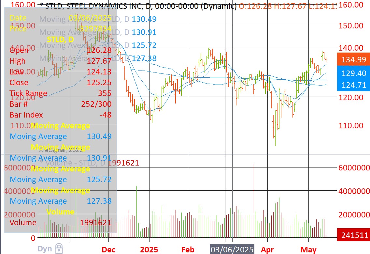The image size is (370, 254).
Task: Click the 130.91 moving average value in chart legend
Action: click(144, 32)
